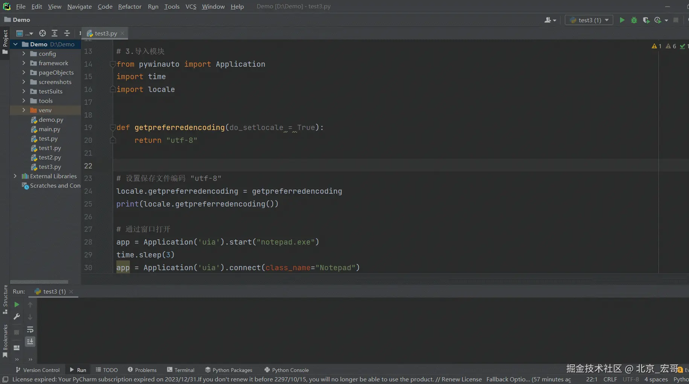This screenshot has height=384, width=689.
Task: Rerun test3 from the Run panel
Action: click(17, 304)
